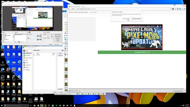
Task: Open the File menu in OBS
Action: point(3,4)
